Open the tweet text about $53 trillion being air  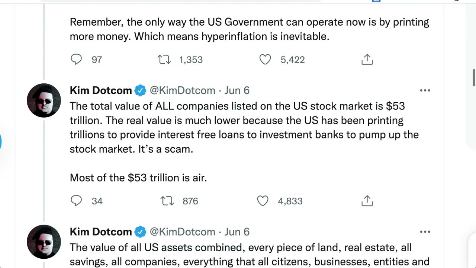[x=138, y=178]
